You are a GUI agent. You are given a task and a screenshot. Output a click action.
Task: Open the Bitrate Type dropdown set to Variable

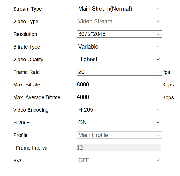pos(119,47)
